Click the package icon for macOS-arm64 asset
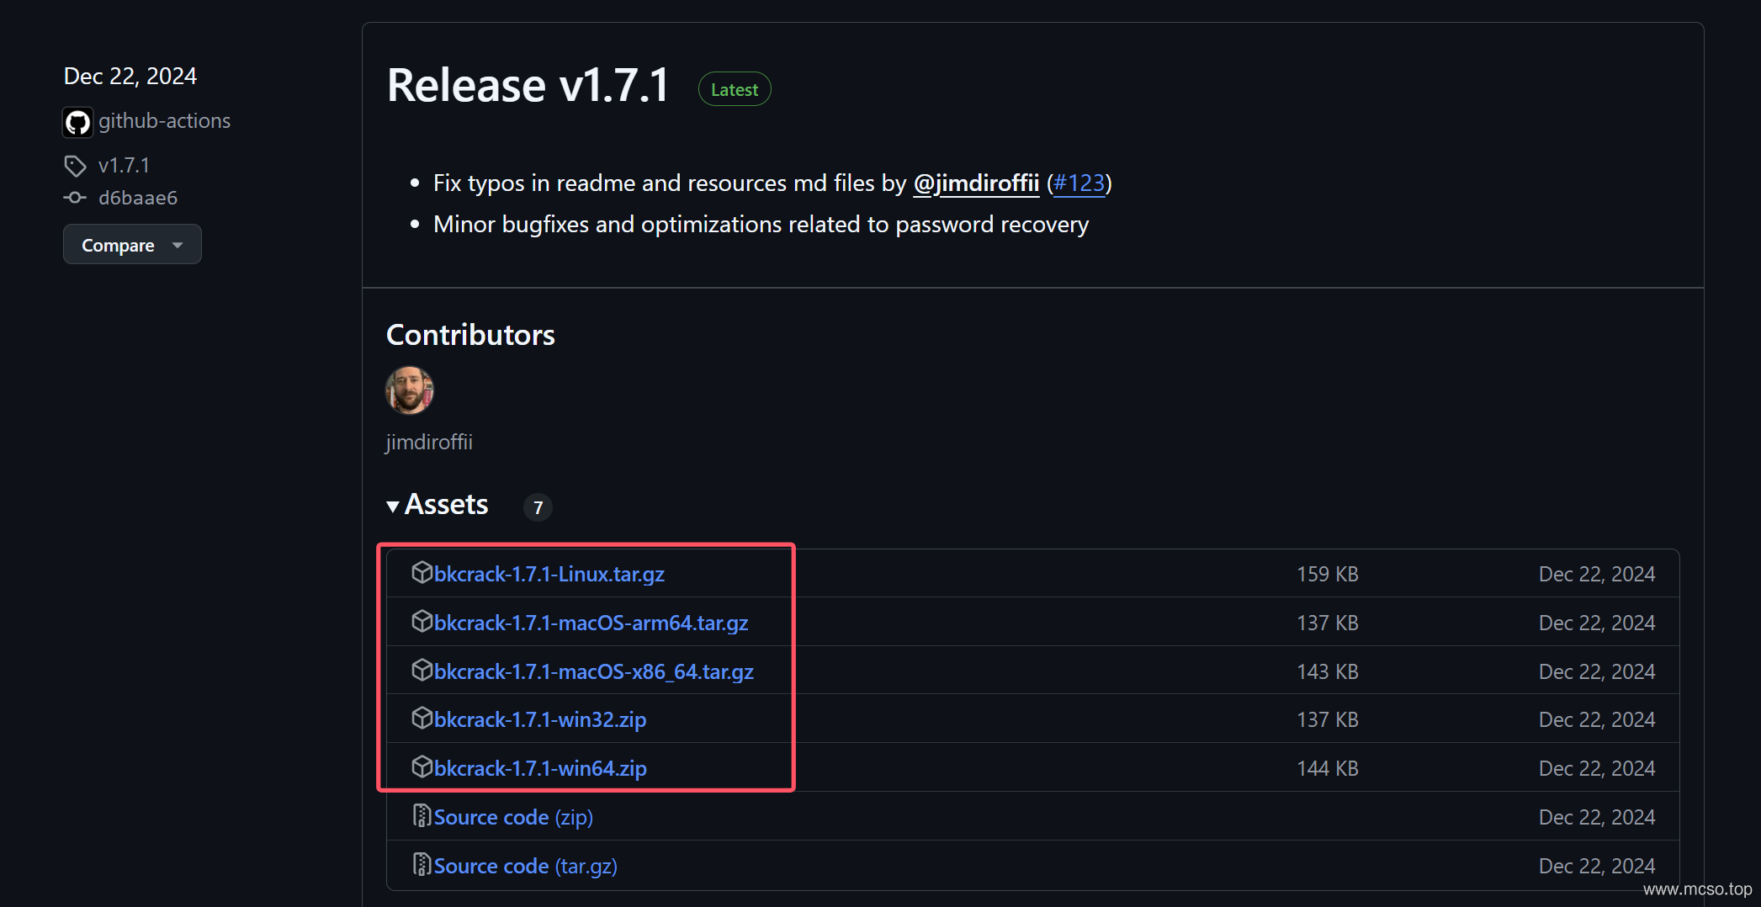Image resolution: width=1761 pixels, height=907 pixels. tap(422, 622)
